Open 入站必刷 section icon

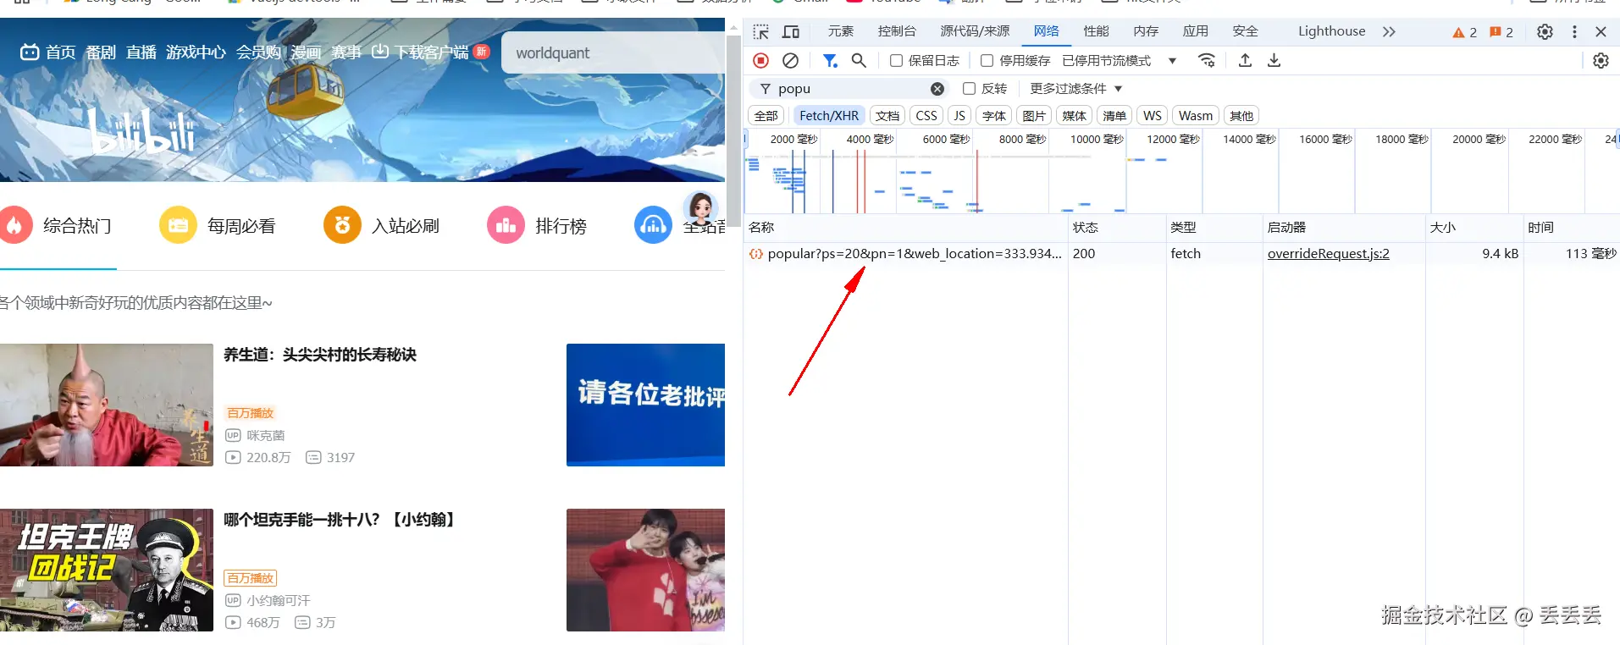click(342, 225)
